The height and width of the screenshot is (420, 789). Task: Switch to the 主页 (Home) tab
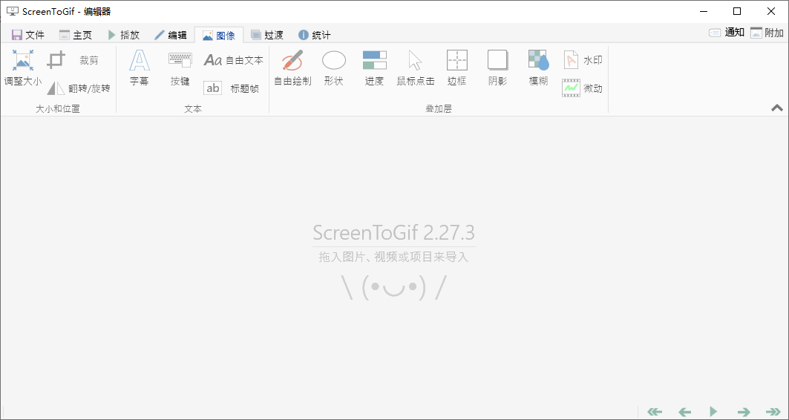pyautogui.click(x=76, y=35)
